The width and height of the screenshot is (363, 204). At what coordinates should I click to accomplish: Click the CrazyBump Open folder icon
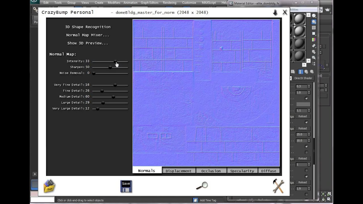[49, 186]
